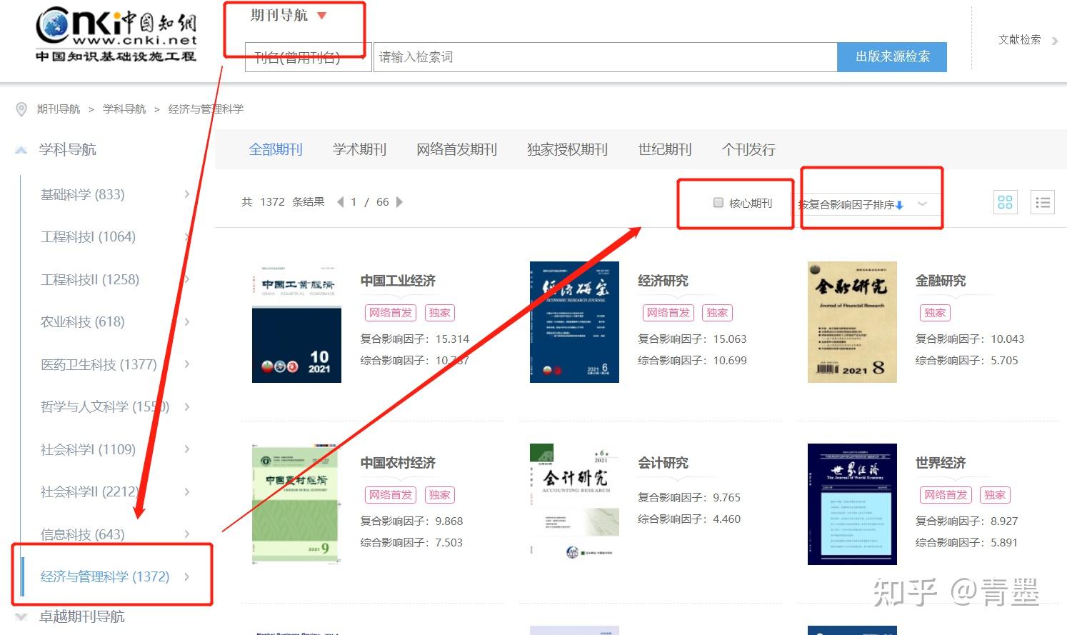Open journal title 会计研究
The image size is (1067, 635).
663,463
